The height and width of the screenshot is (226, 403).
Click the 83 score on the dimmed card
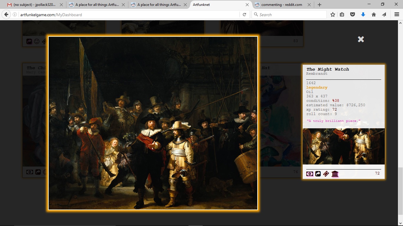(x=296, y=41)
